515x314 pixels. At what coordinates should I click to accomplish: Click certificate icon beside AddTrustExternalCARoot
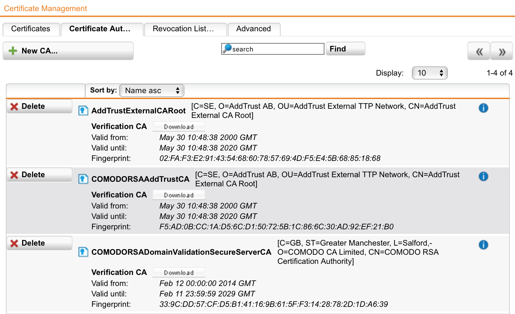coord(83,111)
